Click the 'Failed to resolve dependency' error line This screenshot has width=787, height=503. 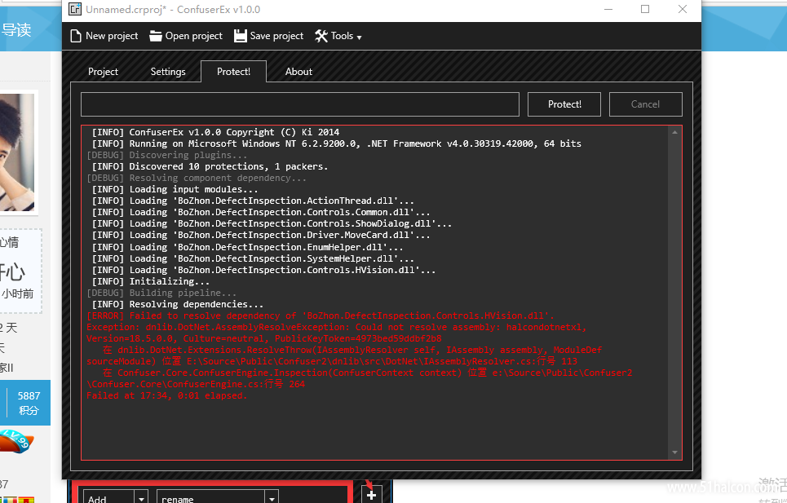(321, 316)
